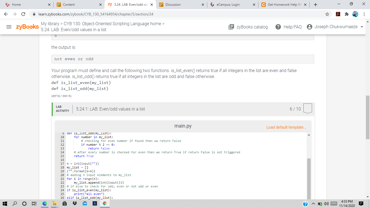Select the 5.24 LAB Even/odd values tab
370x208 pixels.
click(131, 5)
